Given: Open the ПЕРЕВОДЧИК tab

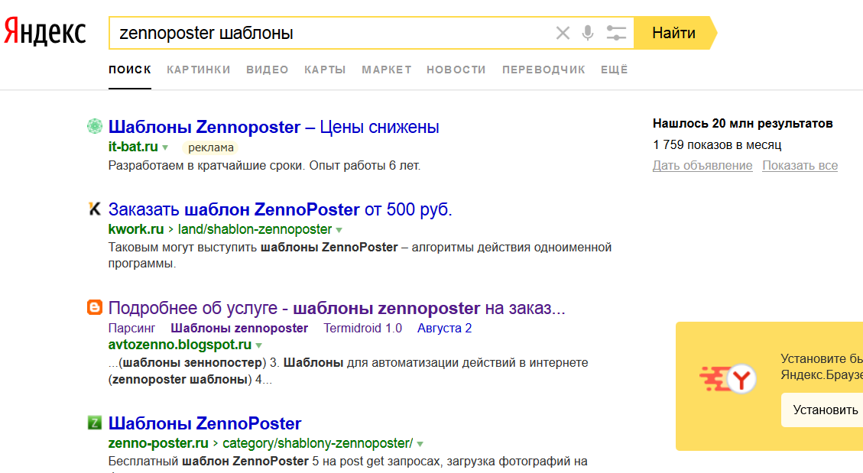Looking at the screenshot, I should coord(543,70).
